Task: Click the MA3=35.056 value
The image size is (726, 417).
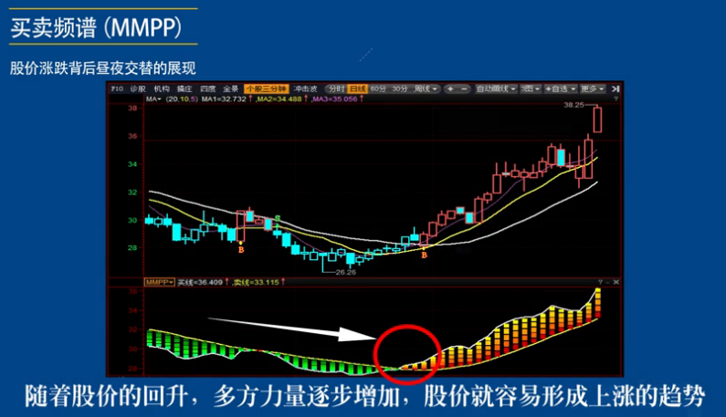Action: 335,99
